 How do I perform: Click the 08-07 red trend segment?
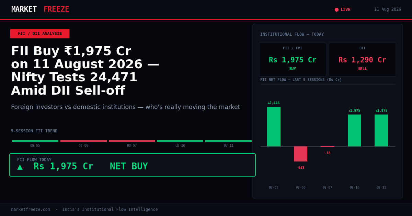click(x=132, y=141)
